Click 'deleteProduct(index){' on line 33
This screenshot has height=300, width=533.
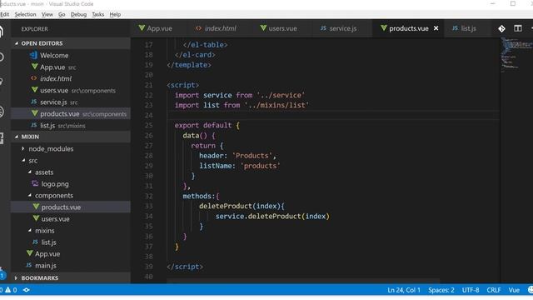coord(242,206)
